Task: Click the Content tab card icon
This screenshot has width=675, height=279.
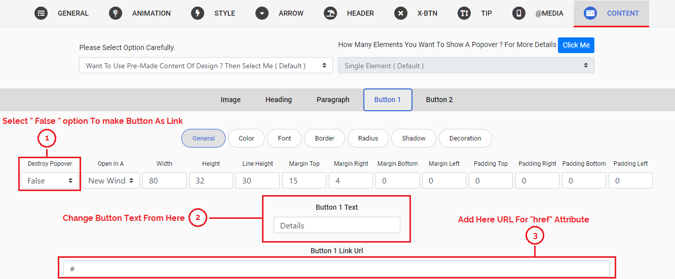Action: click(x=590, y=13)
